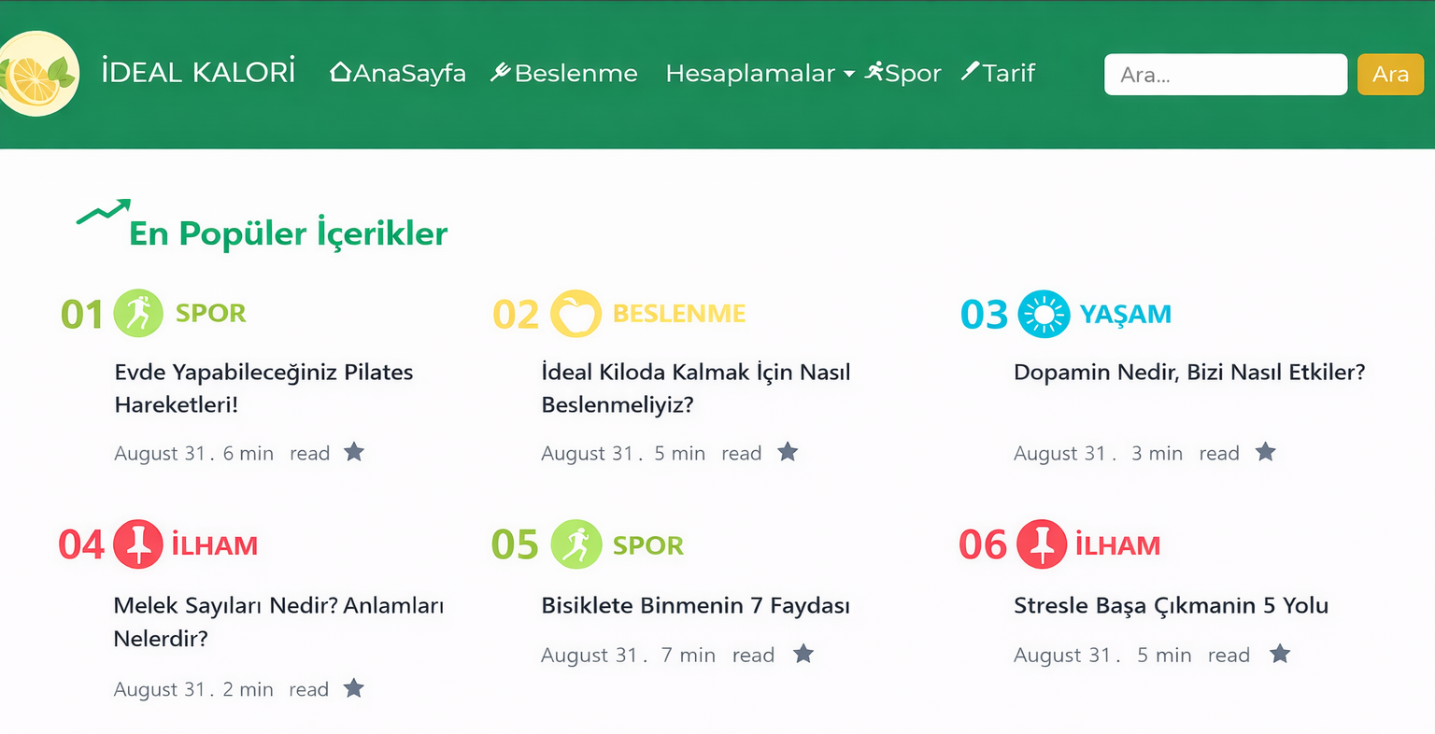The height and width of the screenshot is (734, 1435).
Task: Open the Stresle Başa Çıkmanın 5 Yolu article
Action: 1171,605
